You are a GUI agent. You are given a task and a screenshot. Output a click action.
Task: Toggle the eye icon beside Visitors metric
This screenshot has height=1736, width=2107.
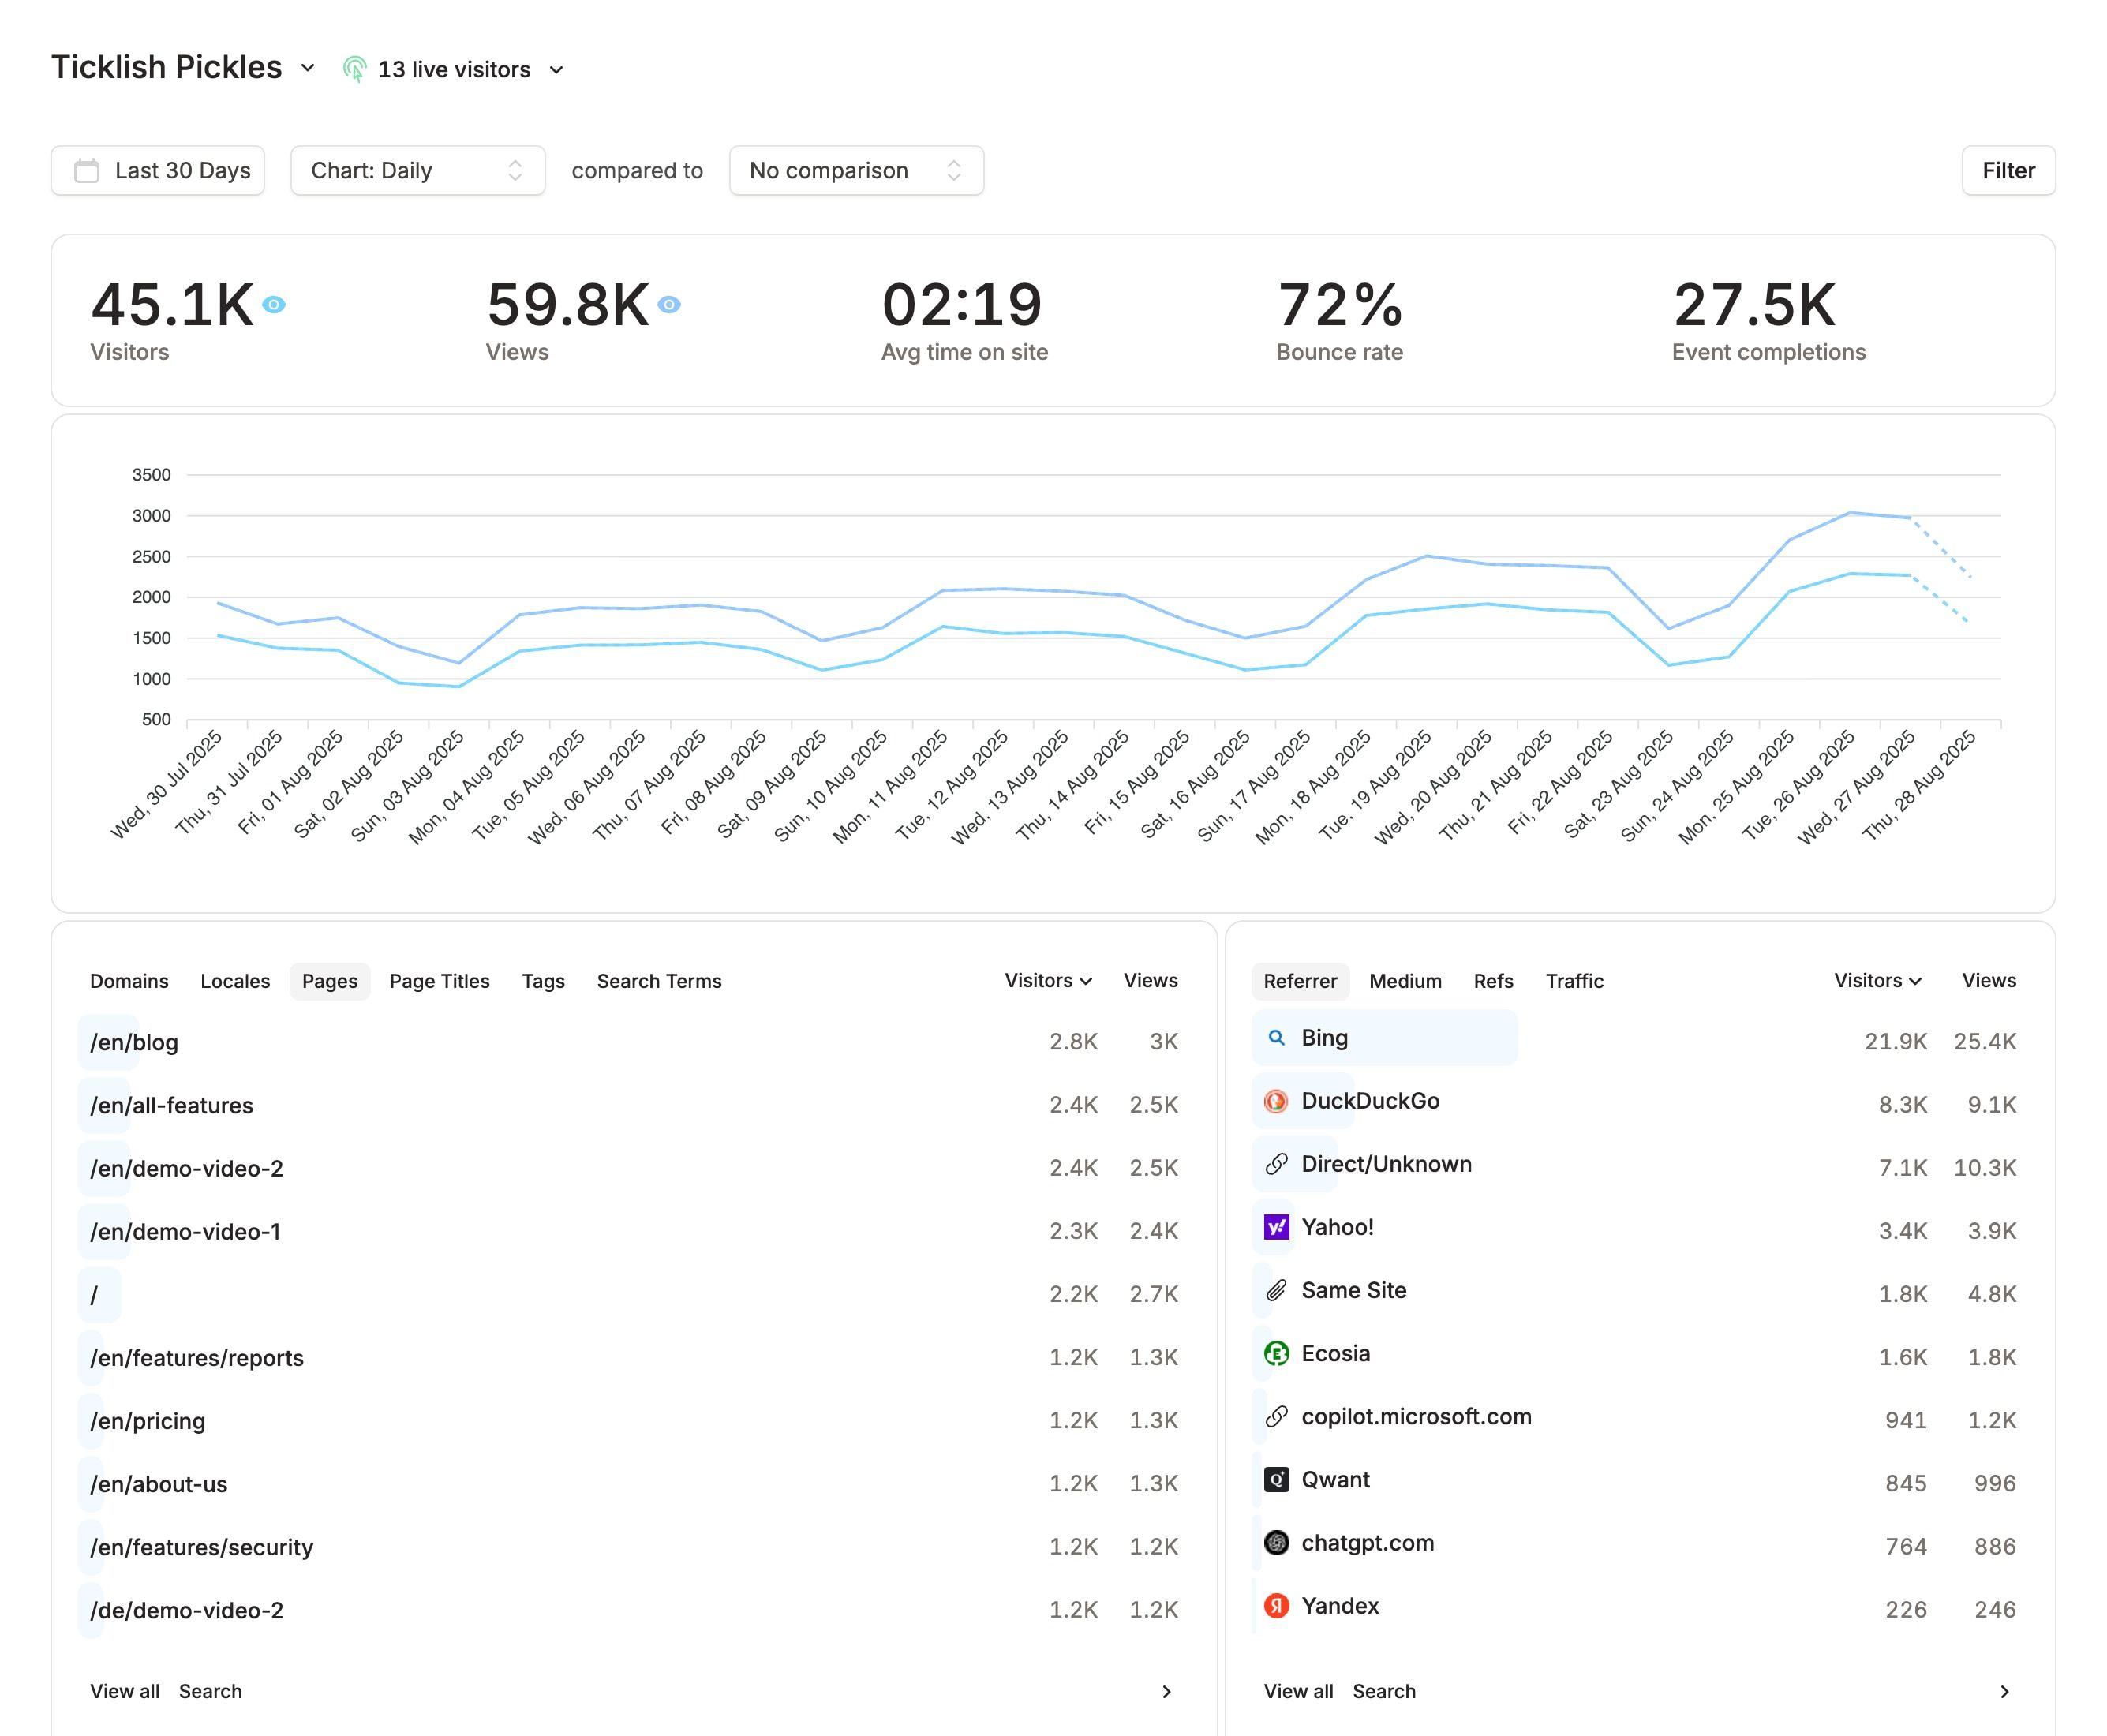[x=274, y=303]
